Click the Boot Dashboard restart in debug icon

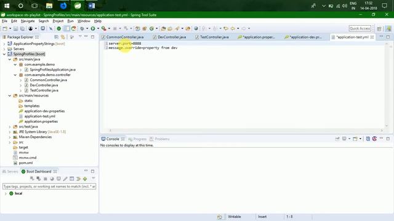[x=39, y=179]
